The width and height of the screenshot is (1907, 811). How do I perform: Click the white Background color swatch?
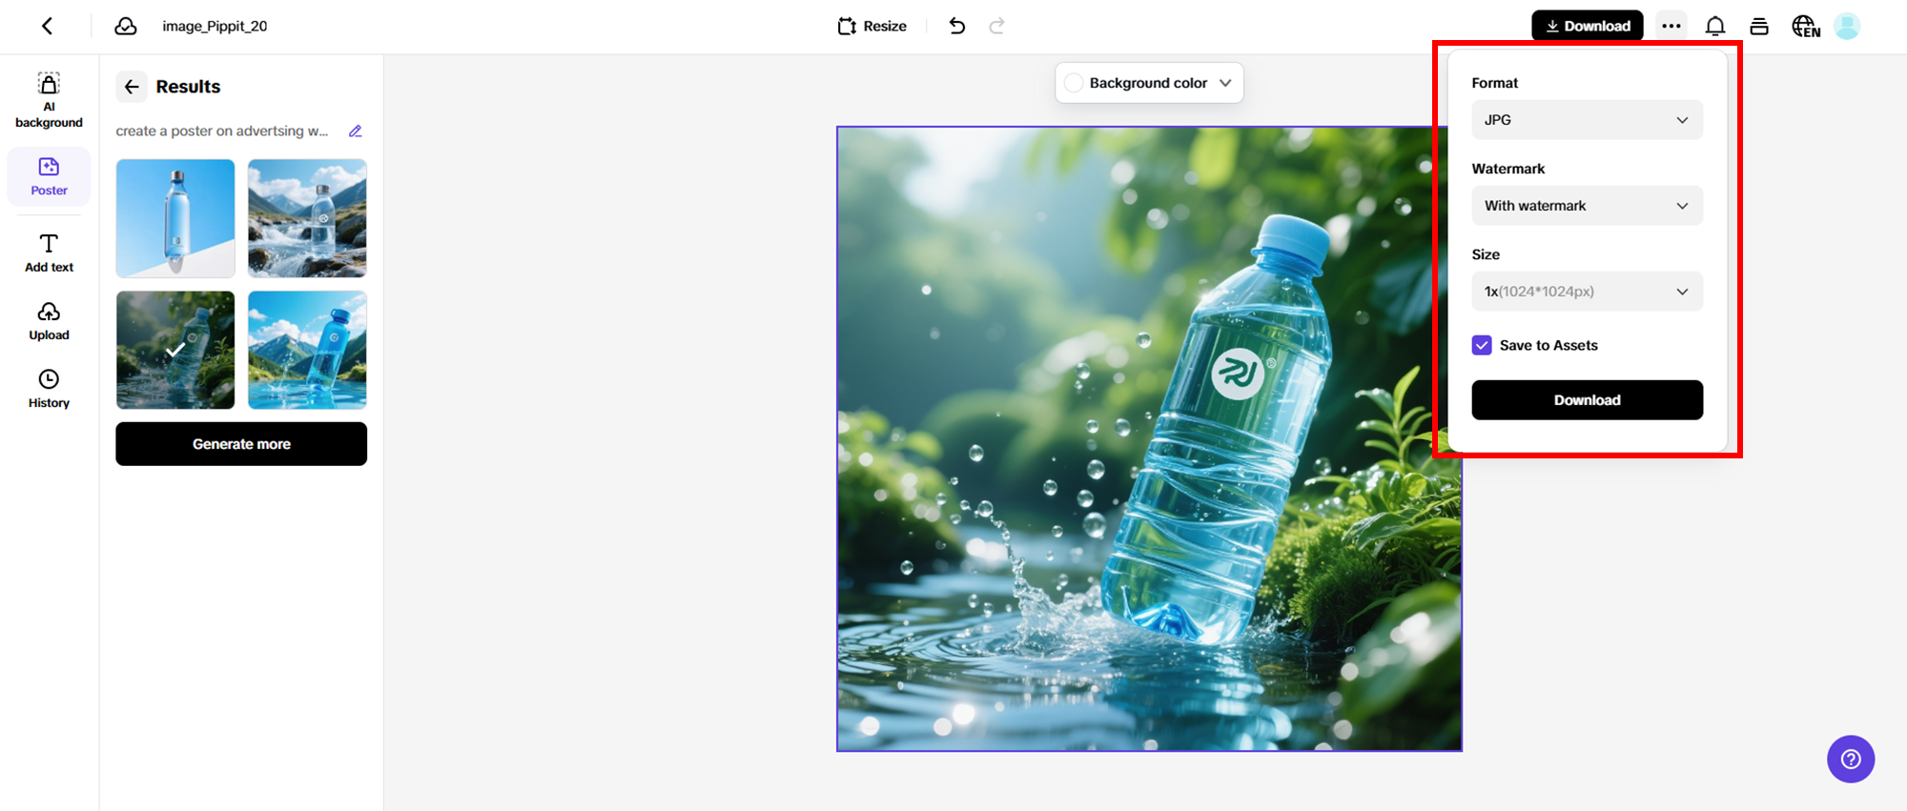[1074, 83]
